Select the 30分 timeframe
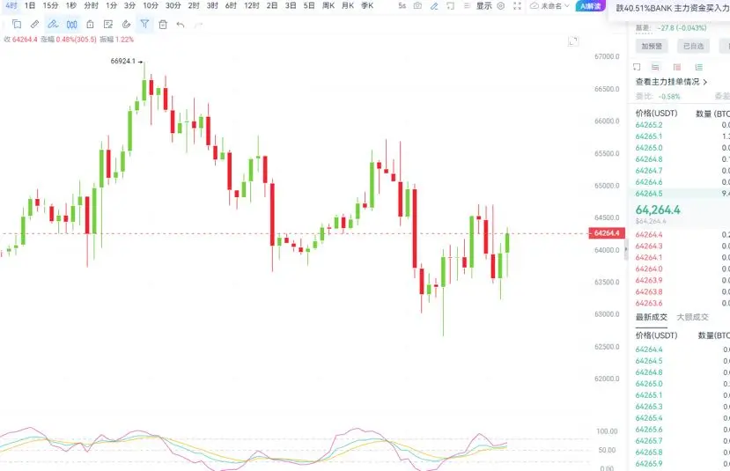 [173, 5]
